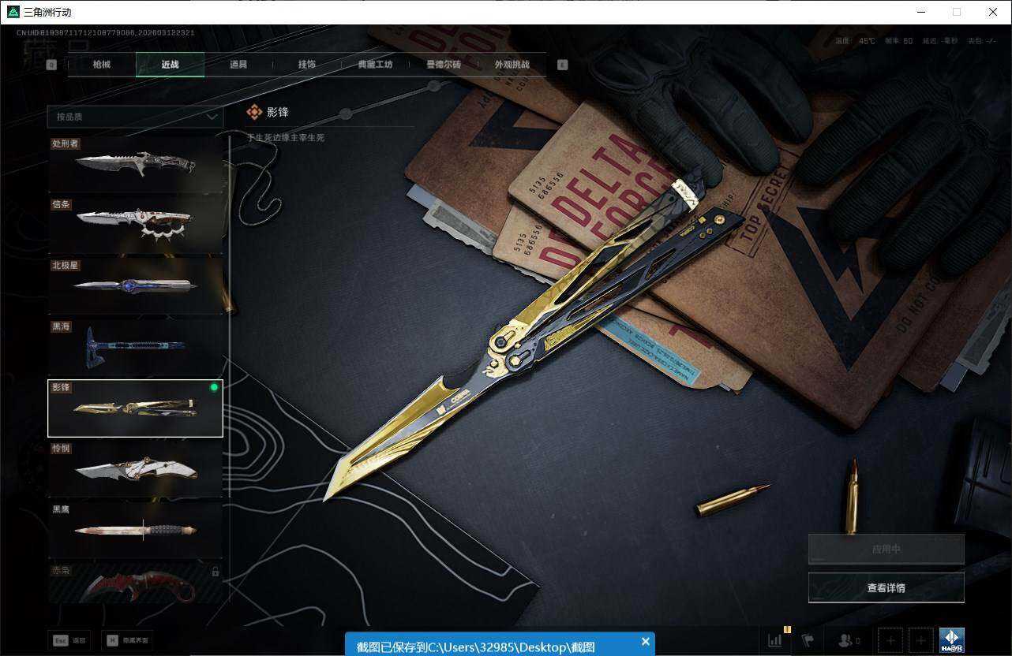Open the 按品质 sort dropdown
The height and width of the screenshot is (656, 1012).
click(x=135, y=117)
